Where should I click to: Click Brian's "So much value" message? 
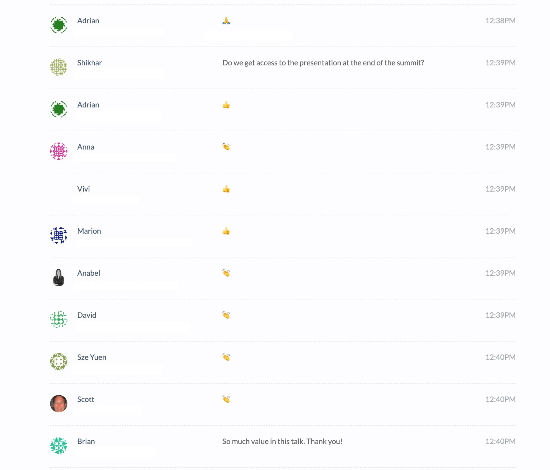[282, 441]
